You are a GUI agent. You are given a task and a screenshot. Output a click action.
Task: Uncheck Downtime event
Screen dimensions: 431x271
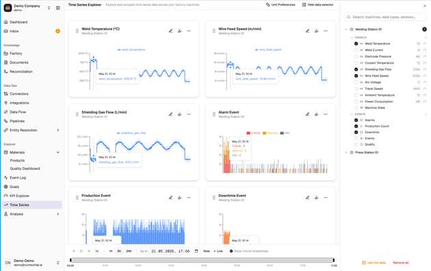tap(356, 132)
